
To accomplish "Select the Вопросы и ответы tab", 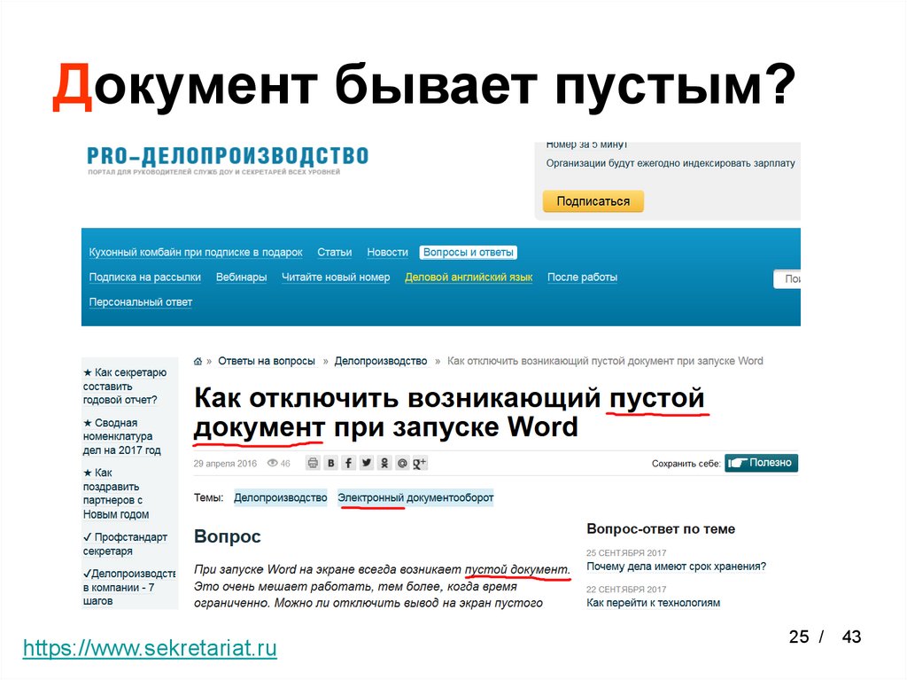I will coord(468,253).
